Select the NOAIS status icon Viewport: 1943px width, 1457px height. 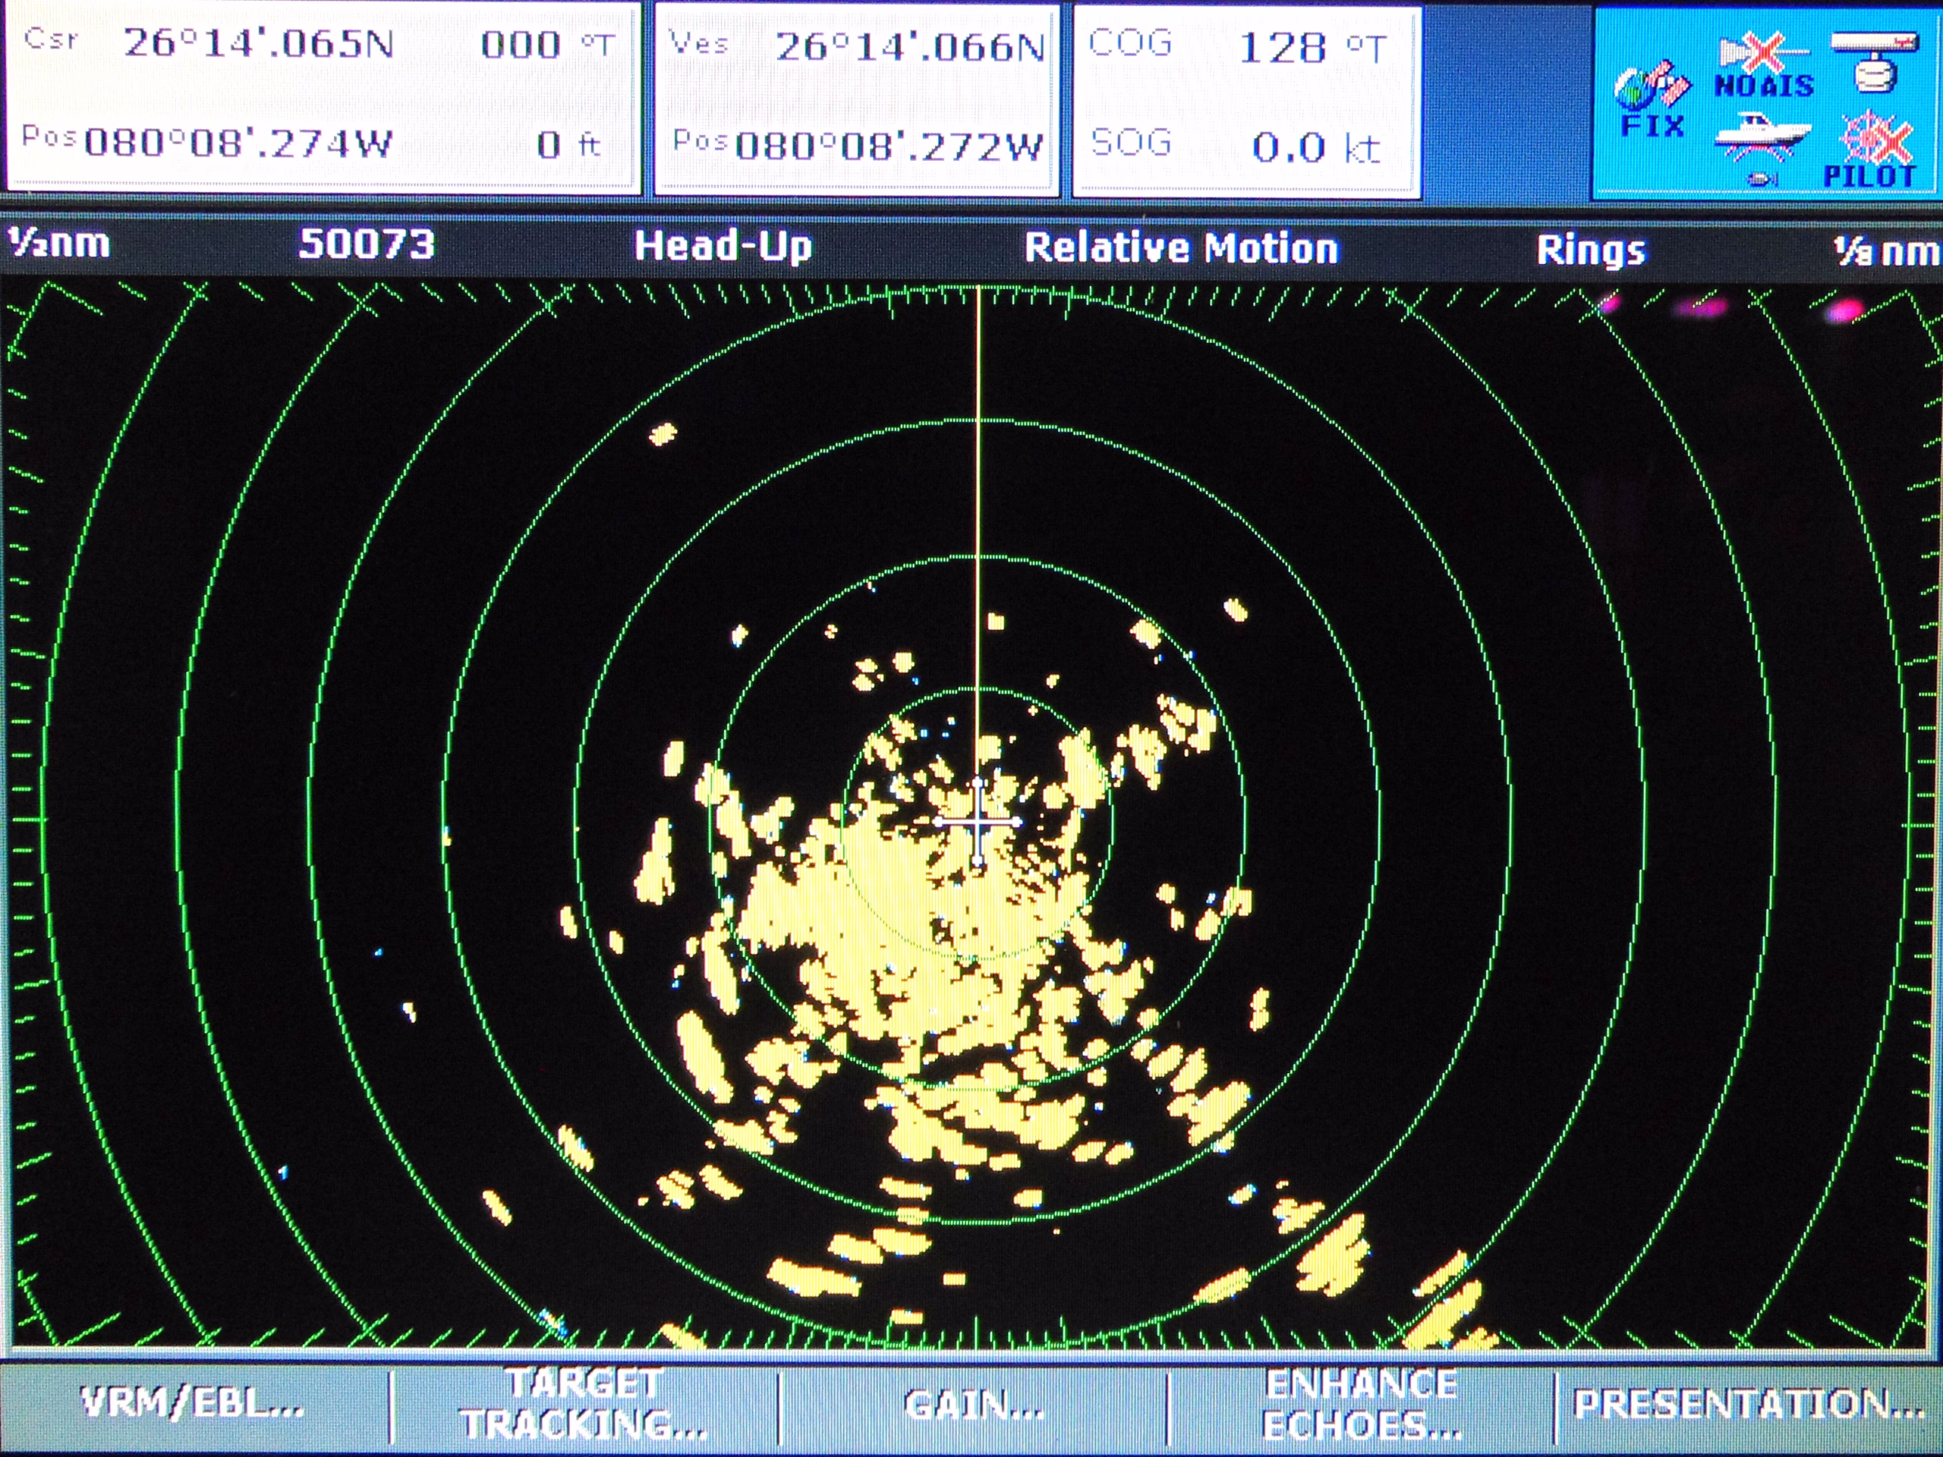tap(1763, 66)
